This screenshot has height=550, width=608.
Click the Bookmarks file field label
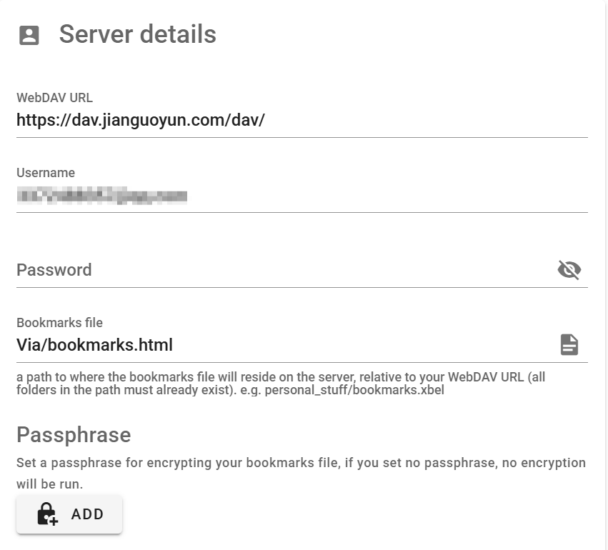click(59, 323)
